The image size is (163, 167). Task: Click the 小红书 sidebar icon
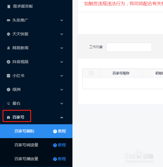pos(8,76)
